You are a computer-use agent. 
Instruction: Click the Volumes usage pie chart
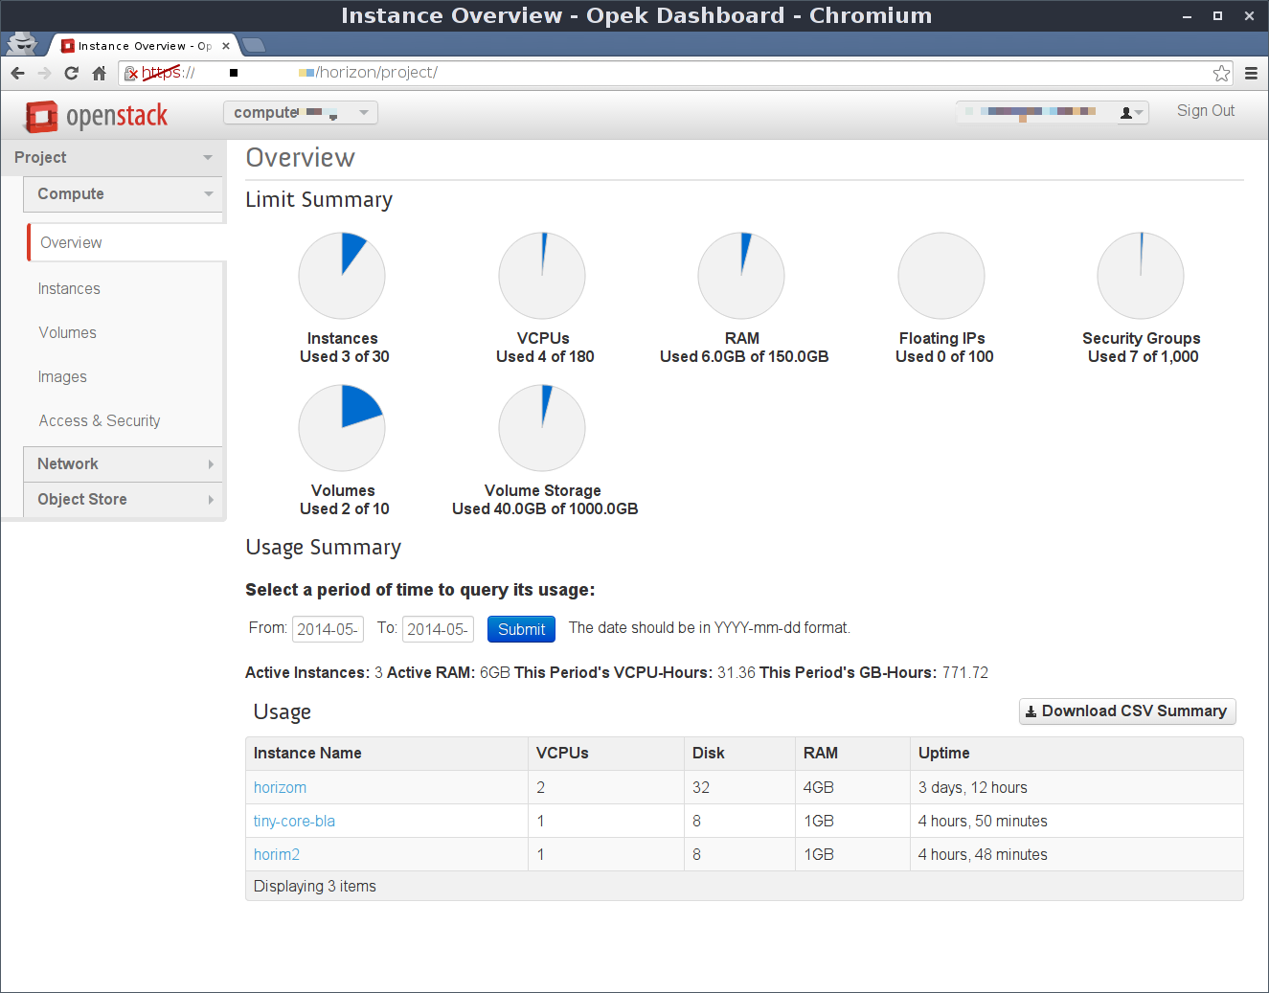click(x=342, y=428)
